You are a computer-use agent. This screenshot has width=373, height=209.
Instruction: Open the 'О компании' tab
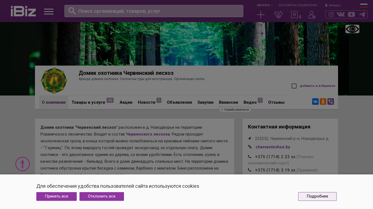54,102
